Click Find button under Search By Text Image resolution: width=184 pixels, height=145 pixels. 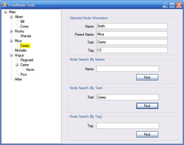[x=147, y=106]
